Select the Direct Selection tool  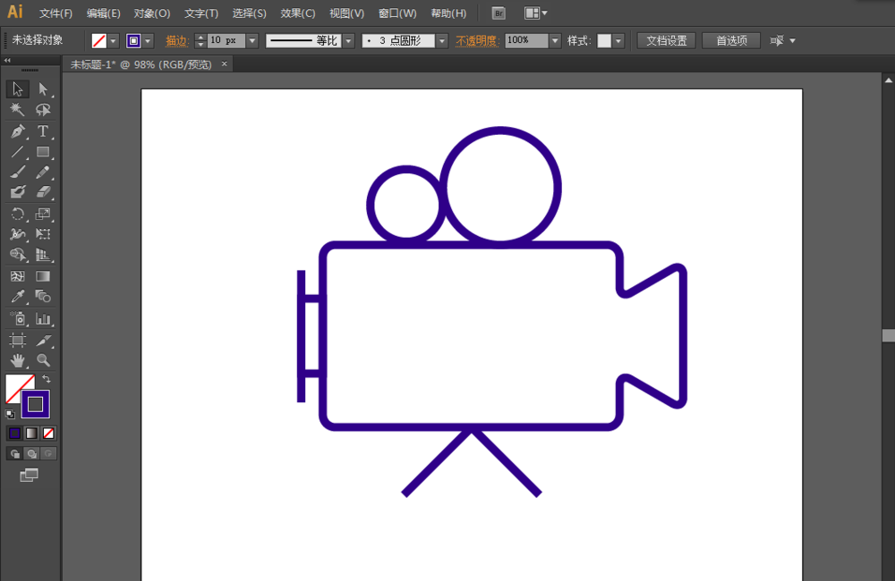[43, 89]
